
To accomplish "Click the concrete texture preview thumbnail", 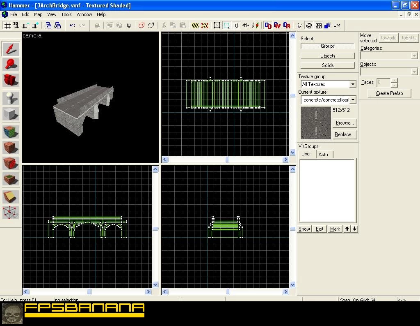I will [316, 123].
